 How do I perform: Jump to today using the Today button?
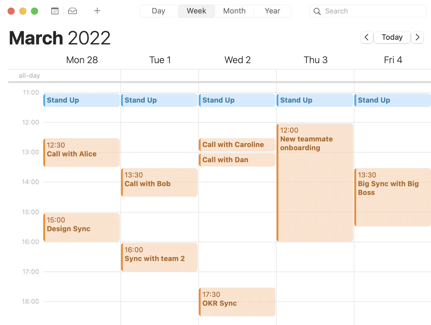392,37
